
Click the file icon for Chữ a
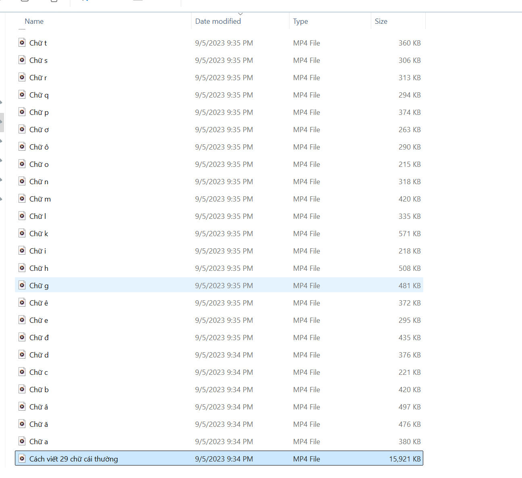22,441
